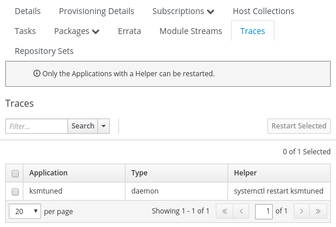Focus the Filter text field
The height and width of the screenshot is (227, 336).
[x=36, y=126]
